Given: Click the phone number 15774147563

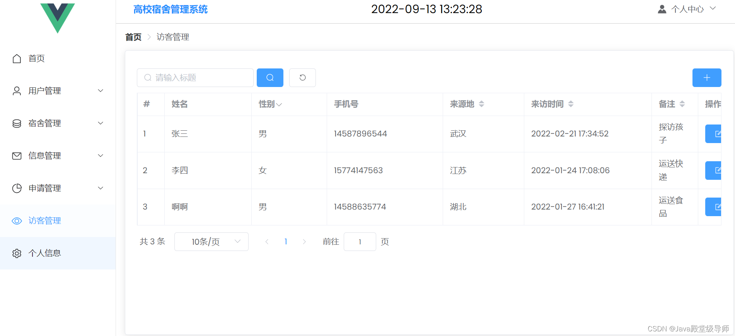Looking at the screenshot, I should 358,171.
